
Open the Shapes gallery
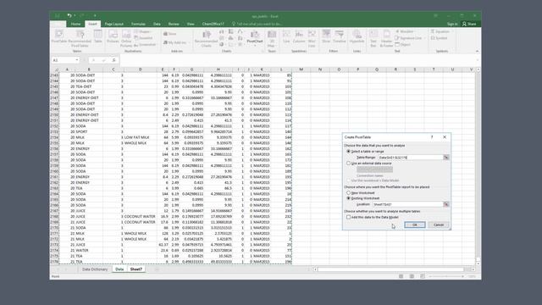click(142, 31)
